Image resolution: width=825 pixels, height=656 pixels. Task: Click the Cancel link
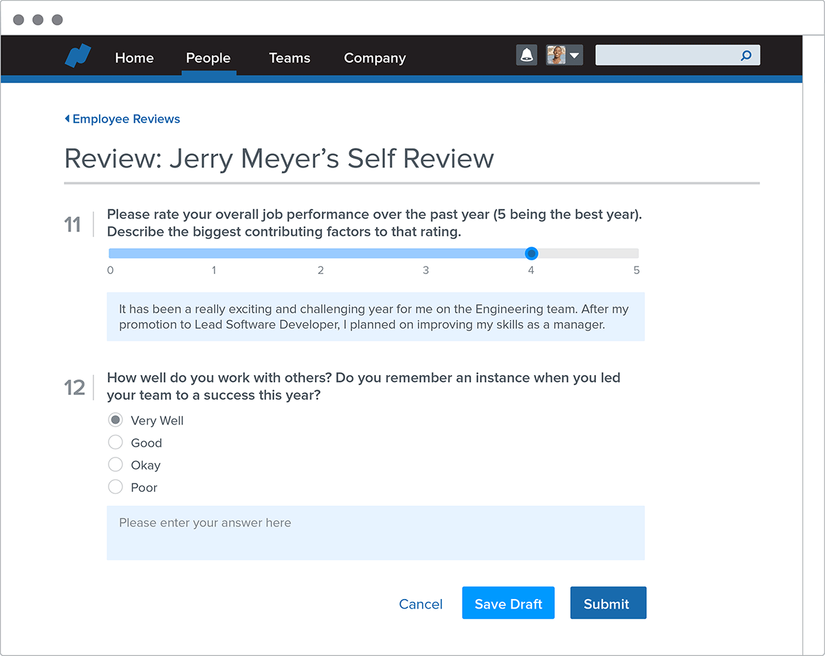tap(421, 604)
